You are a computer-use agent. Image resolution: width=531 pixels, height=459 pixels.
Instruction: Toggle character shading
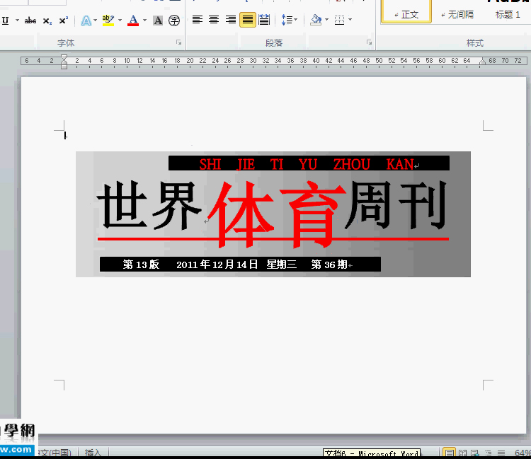click(158, 21)
